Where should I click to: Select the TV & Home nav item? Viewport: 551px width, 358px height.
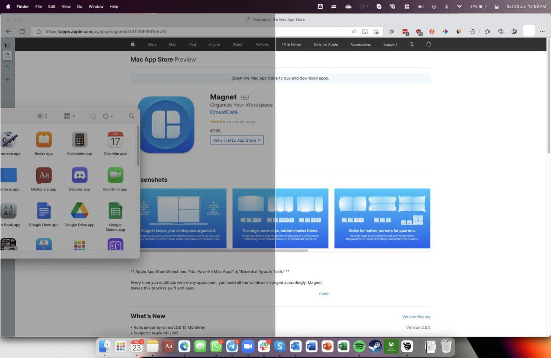click(x=291, y=44)
